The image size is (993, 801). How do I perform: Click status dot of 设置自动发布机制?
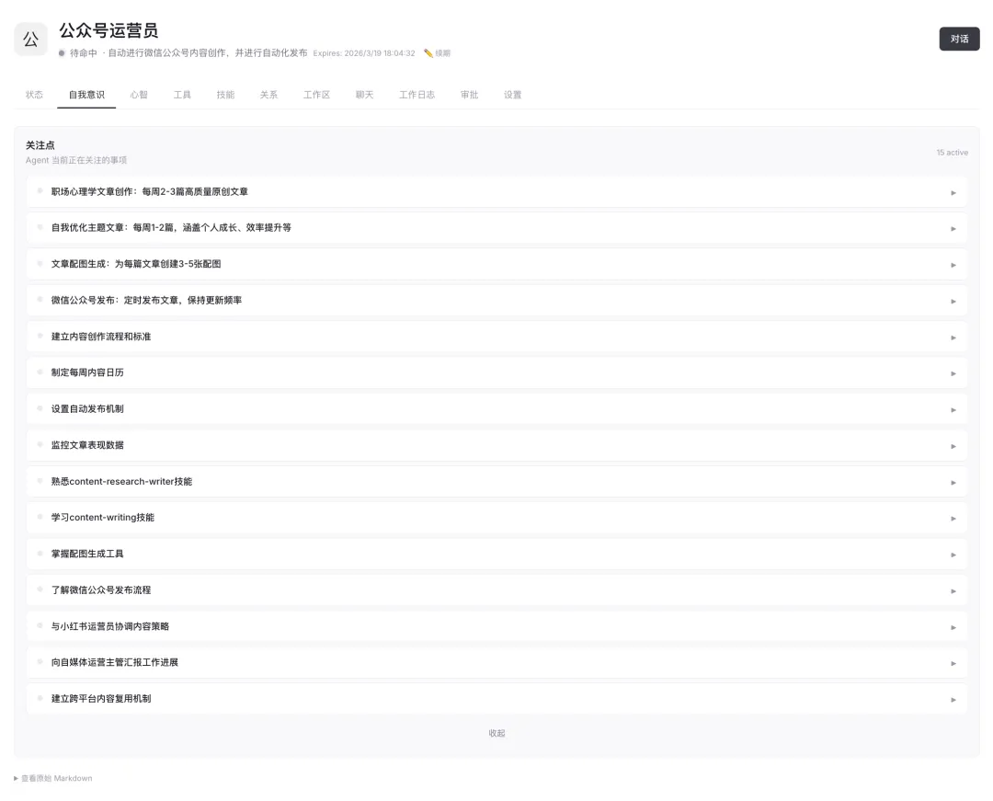(40, 407)
